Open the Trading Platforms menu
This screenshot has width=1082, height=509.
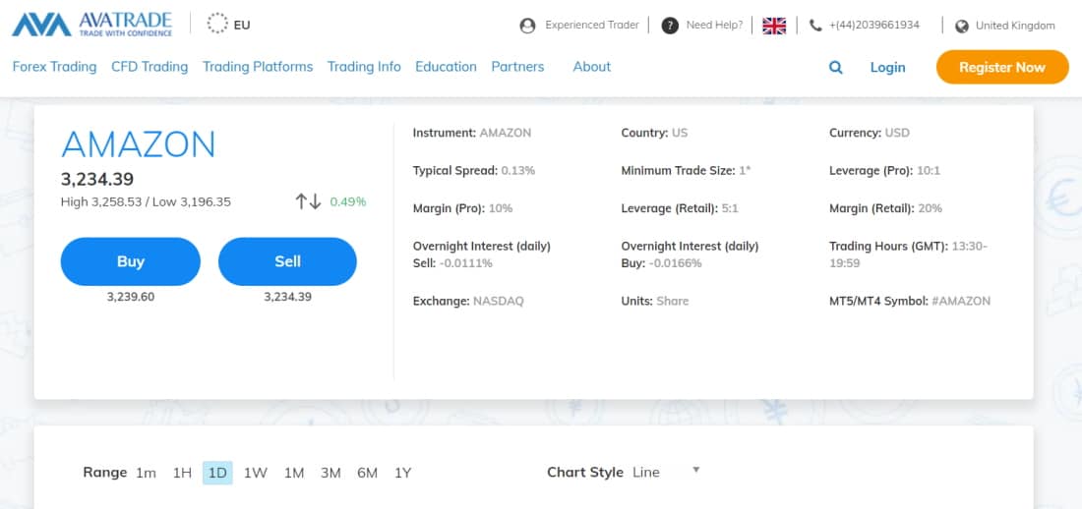point(258,67)
